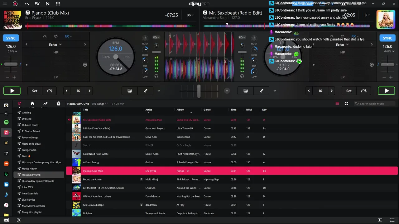This screenshot has height=224, width=399.
Task: Open right deck microphone/tool button
Action: pos(262,91)
